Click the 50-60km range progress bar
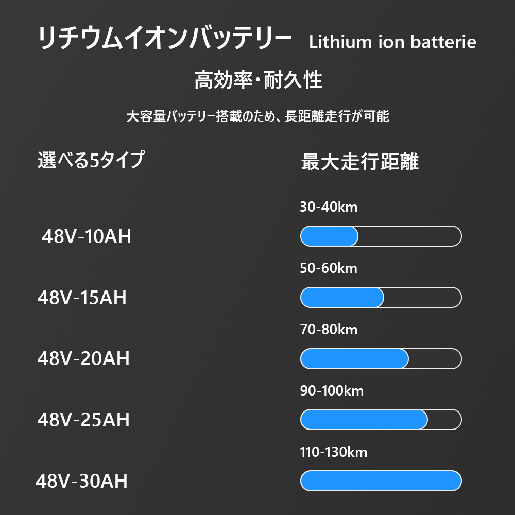The image size is (515, 515). (x=381, y=297)
